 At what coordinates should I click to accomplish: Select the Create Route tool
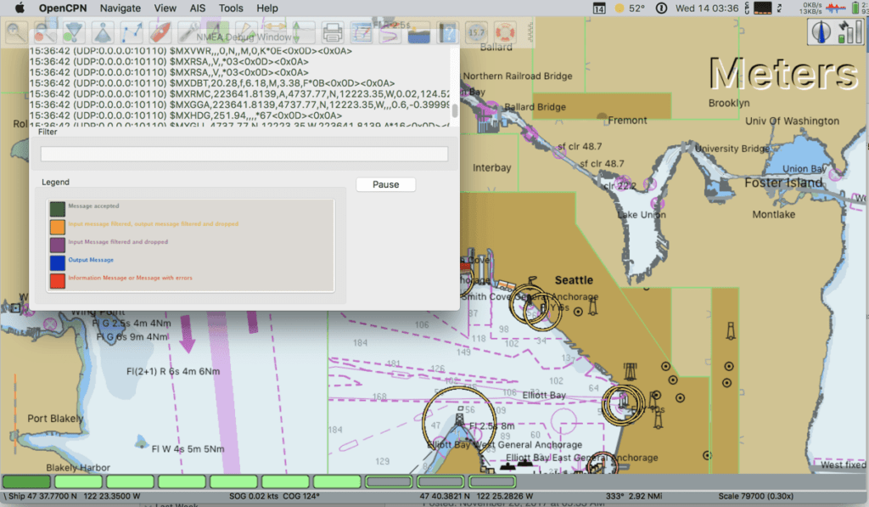[132, 33]
